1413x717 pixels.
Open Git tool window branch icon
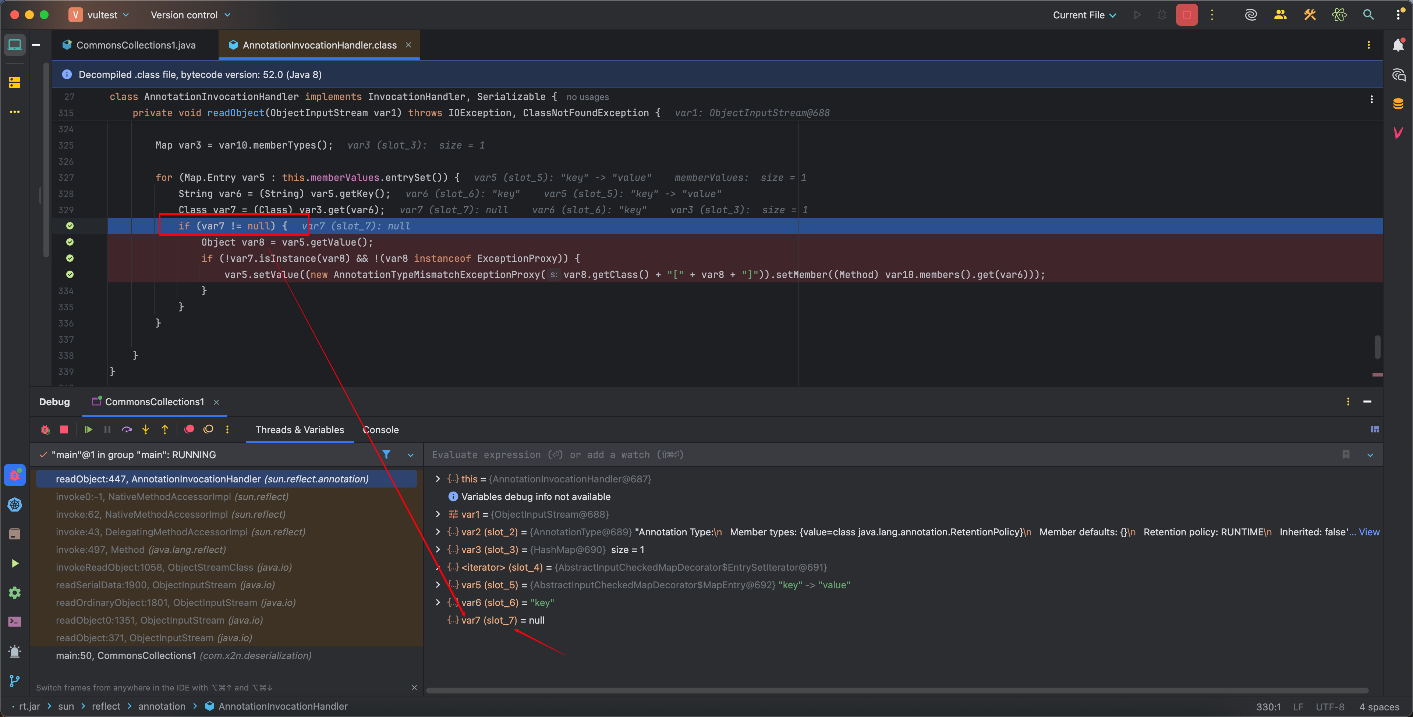15,680
